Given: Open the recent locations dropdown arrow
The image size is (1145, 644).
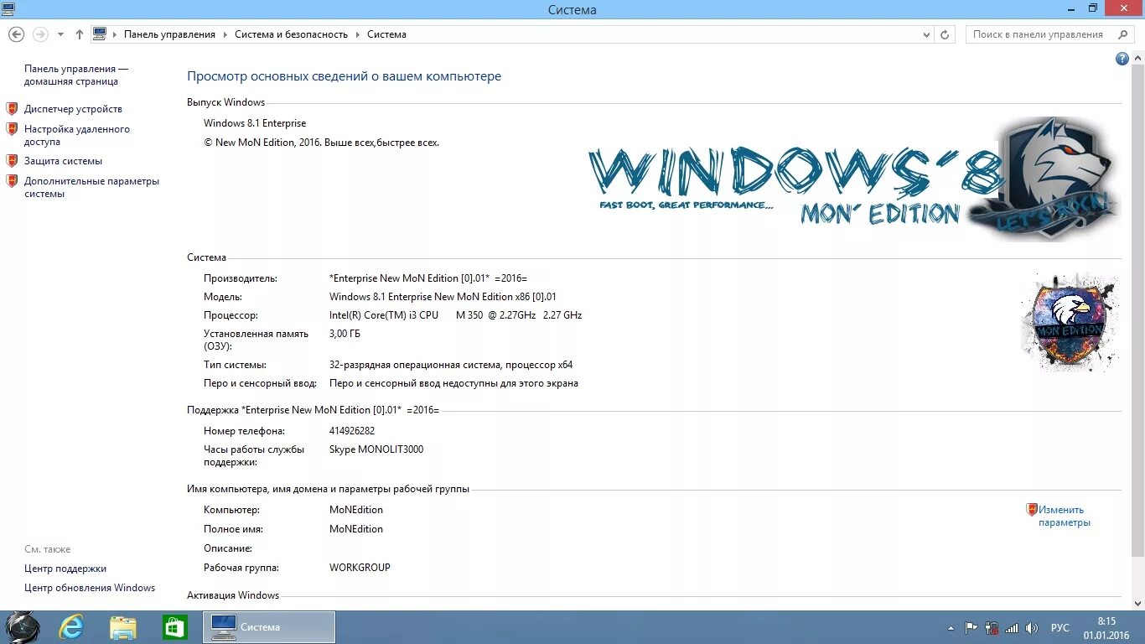Looking at the screenshot, I should point(60,34).
